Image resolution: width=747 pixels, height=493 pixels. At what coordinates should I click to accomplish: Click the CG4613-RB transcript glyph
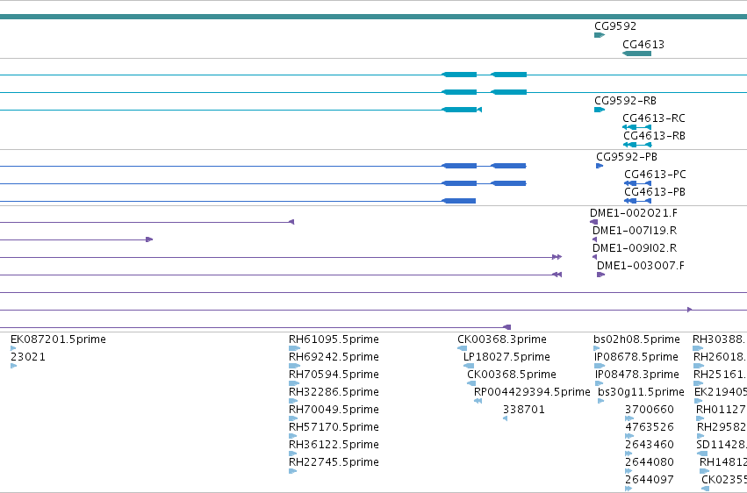[x=637, y=145]
